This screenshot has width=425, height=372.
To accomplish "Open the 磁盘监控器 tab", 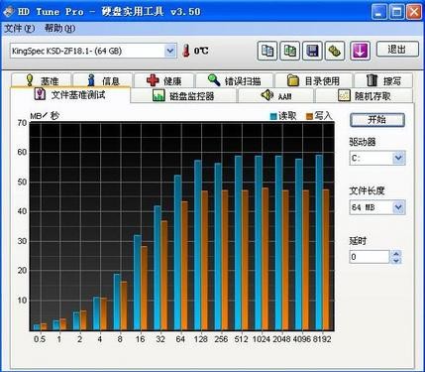I will [183, 96].
